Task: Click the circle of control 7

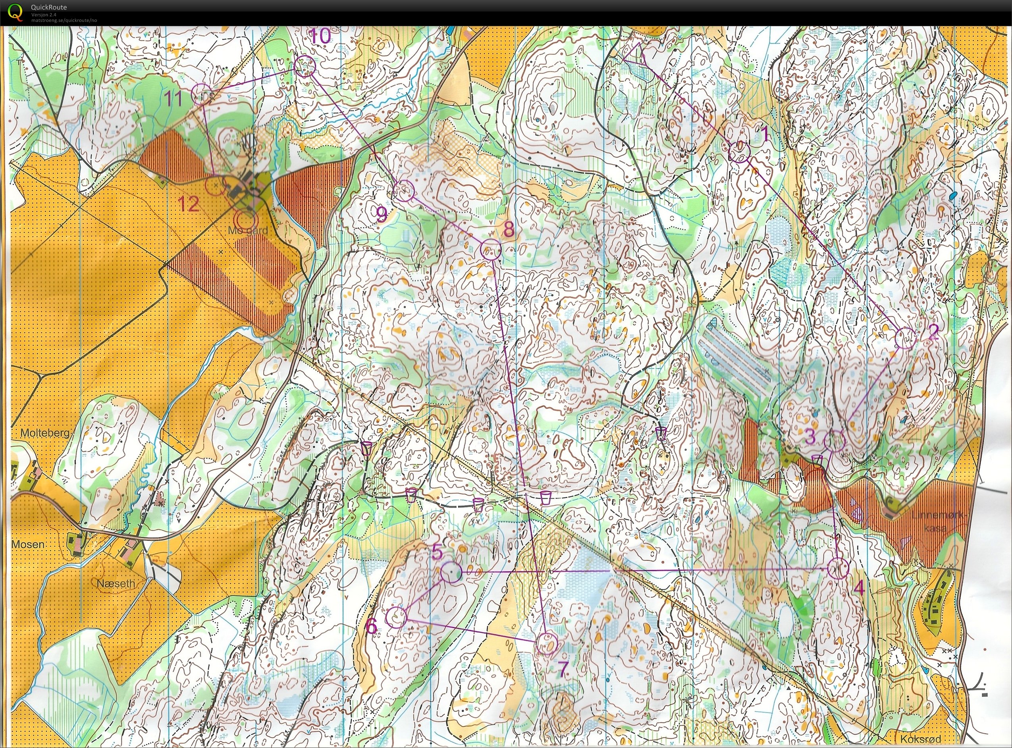Action: click(547, 643)
